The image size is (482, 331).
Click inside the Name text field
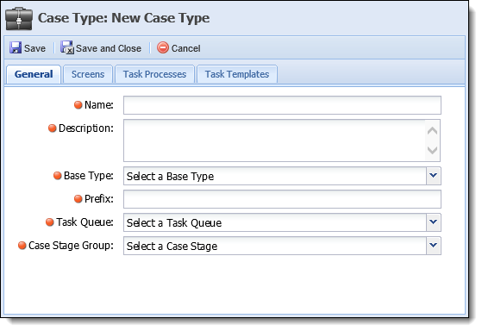pyautogui.click(x=282, y=105)
